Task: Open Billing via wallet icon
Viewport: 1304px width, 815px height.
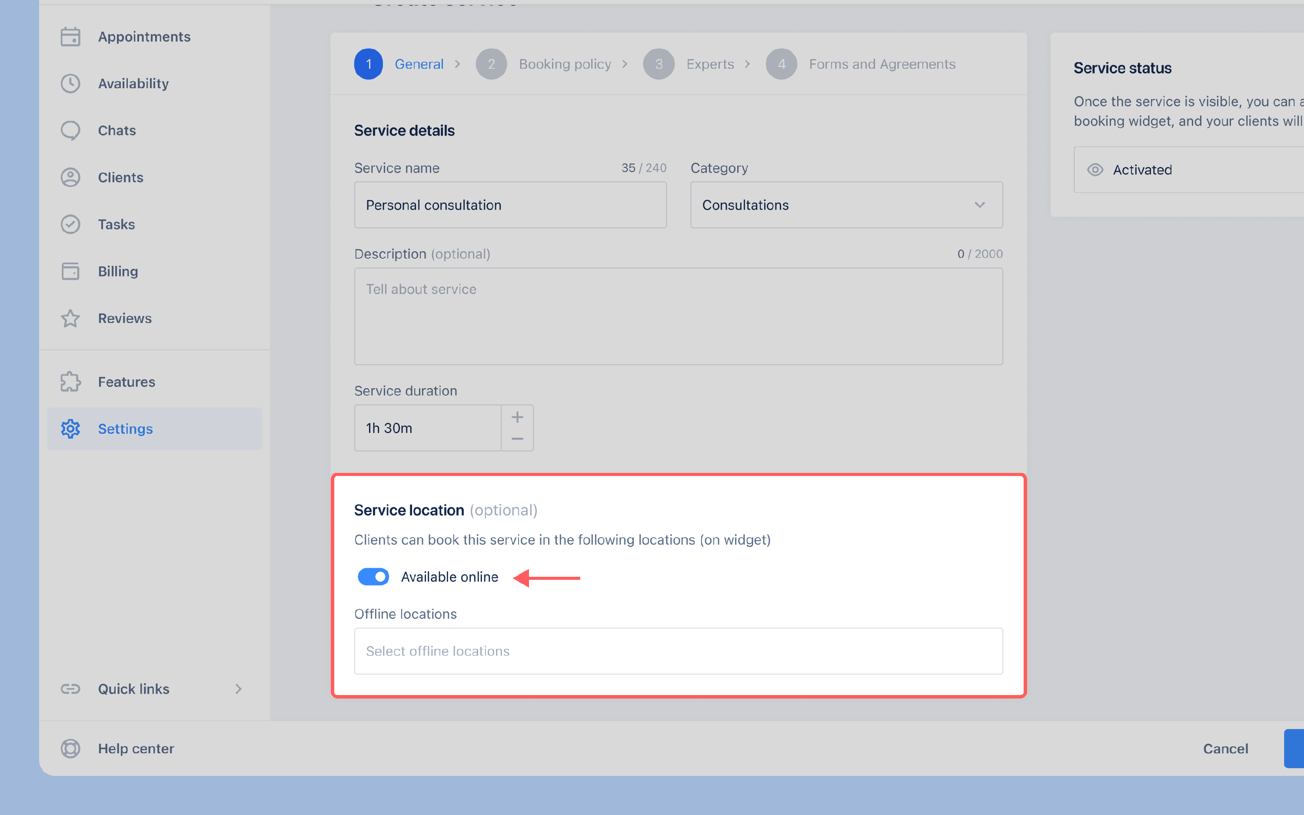Action: pos(70,271)
